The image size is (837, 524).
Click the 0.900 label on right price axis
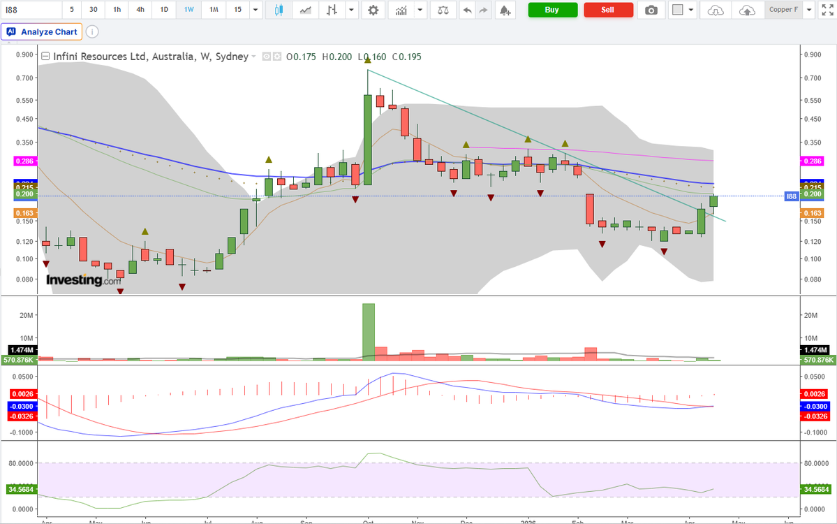point(813,54)
